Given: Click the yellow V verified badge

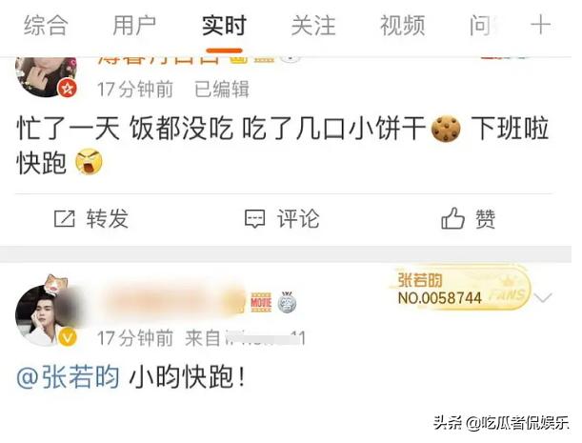Looking at the screenshot, I should [x=68, y=338].
